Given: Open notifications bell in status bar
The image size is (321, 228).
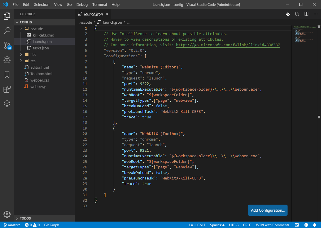Looking at the screenshot, I should (x=315, y=225).
